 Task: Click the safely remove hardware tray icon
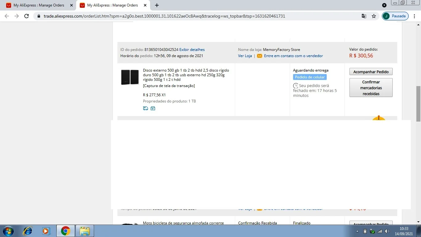(372, 231)
